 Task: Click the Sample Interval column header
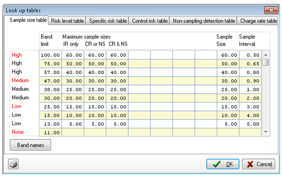[x=247, y=40]
